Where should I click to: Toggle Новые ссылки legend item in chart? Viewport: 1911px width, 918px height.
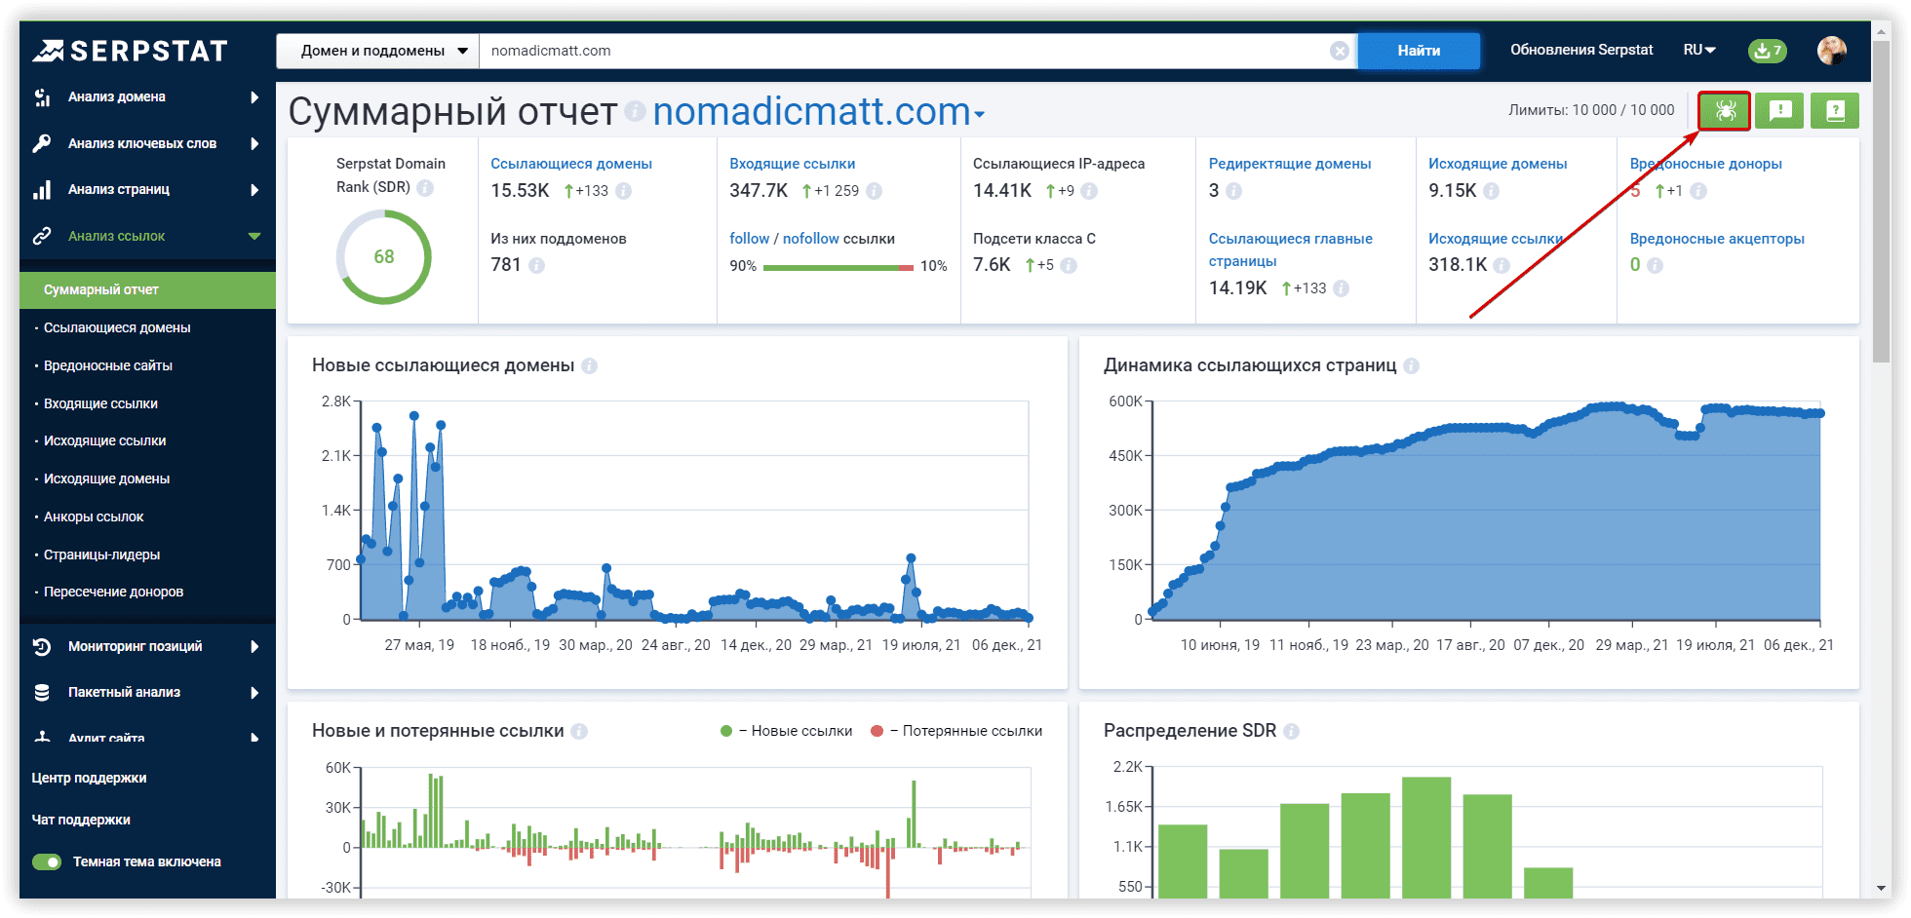click(x=787, y=731)
